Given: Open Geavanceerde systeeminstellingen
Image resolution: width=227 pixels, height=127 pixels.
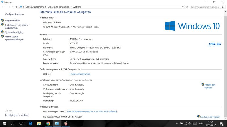Looking at the screenshot, I should (x=14, y=38).
